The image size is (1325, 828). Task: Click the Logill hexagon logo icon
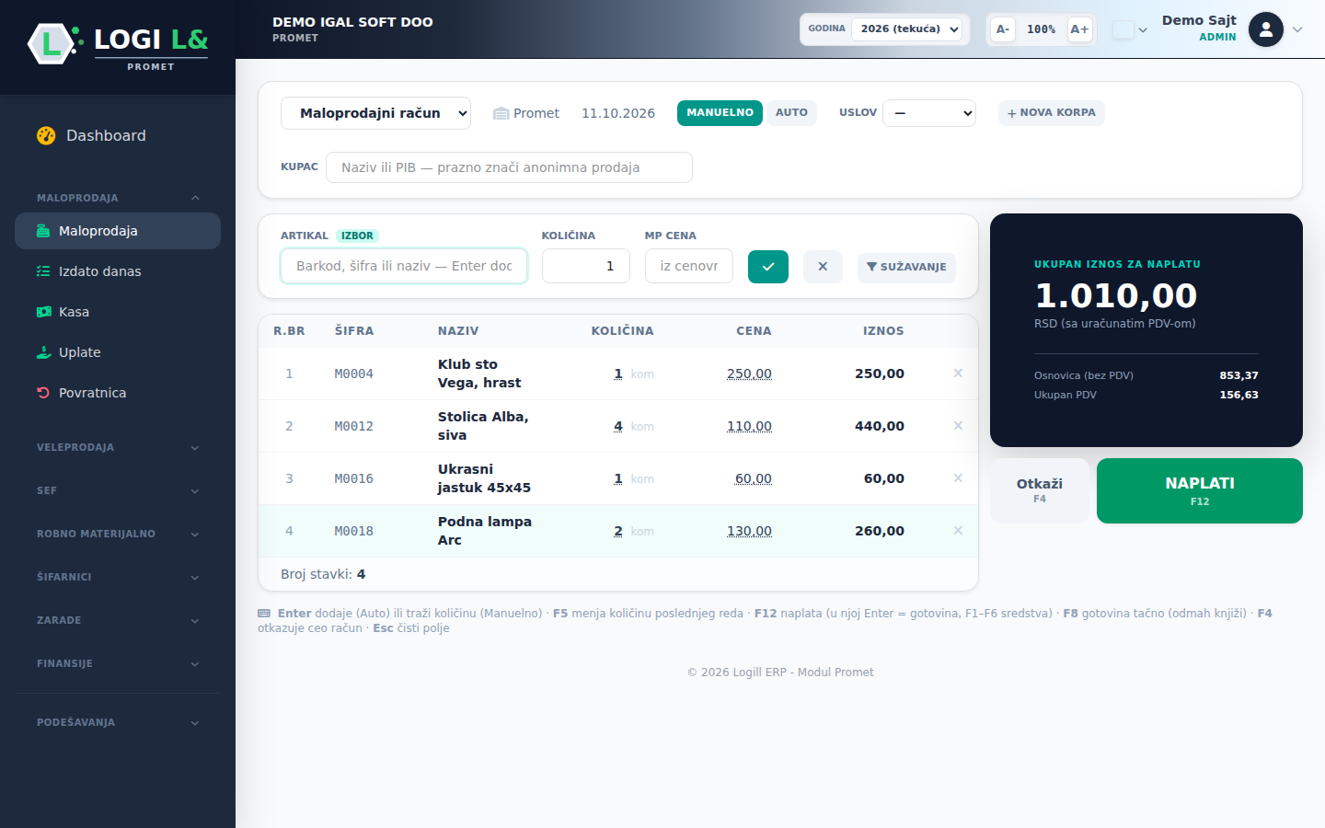(x=51, y=43)
